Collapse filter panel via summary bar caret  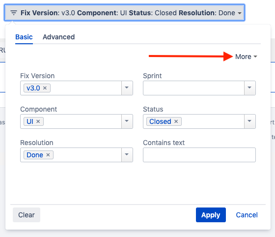240,13
